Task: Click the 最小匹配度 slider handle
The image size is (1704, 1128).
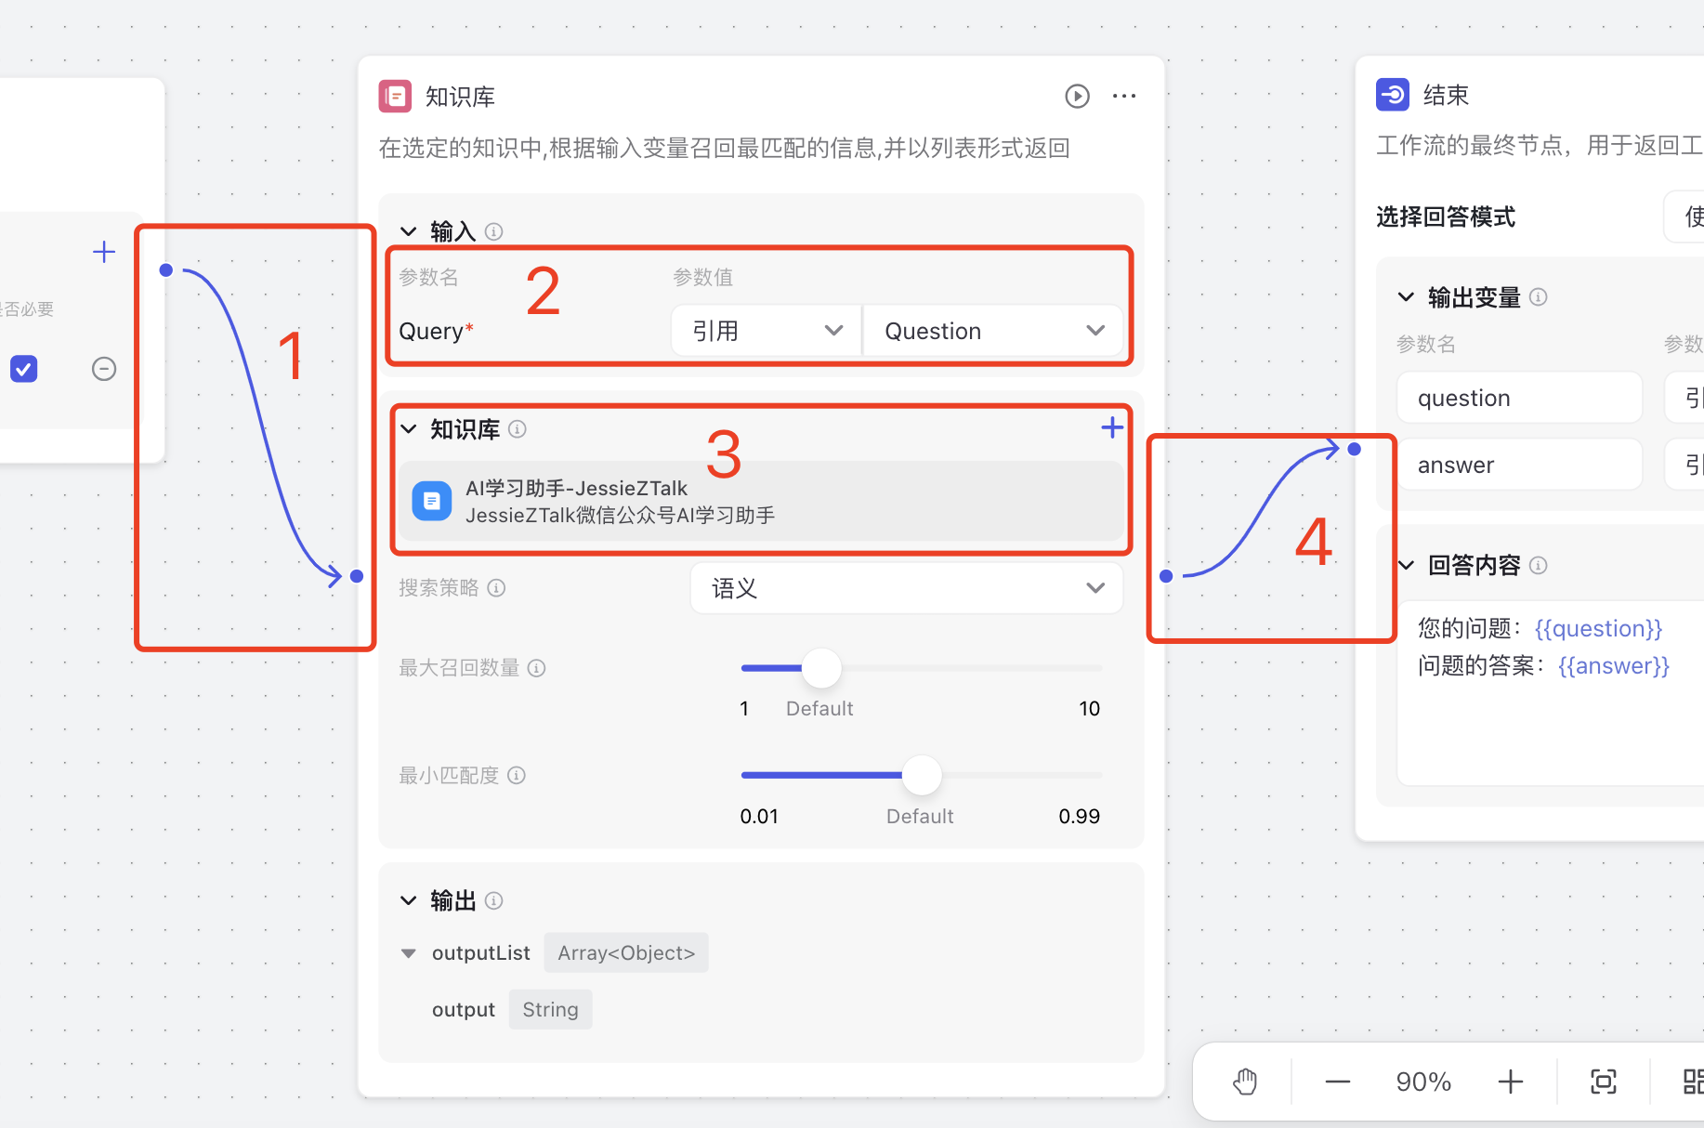Action: [922, 775]
